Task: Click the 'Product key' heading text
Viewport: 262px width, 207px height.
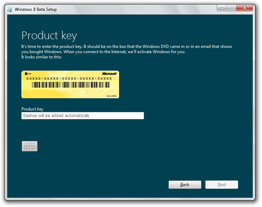Action: click(49, 36)
